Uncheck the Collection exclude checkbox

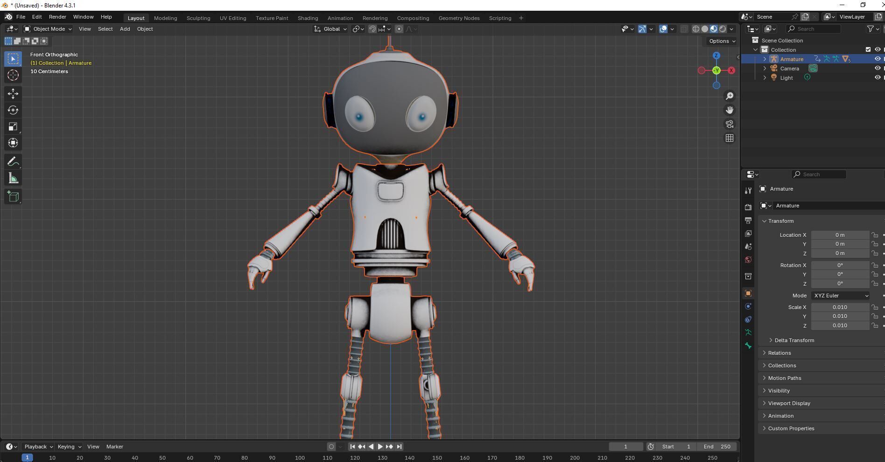868,49
